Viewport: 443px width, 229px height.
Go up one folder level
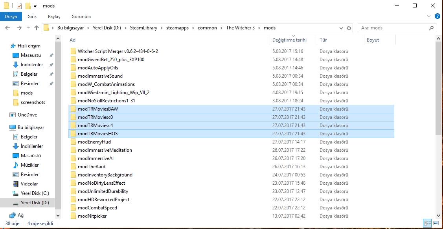pos(37,28)
